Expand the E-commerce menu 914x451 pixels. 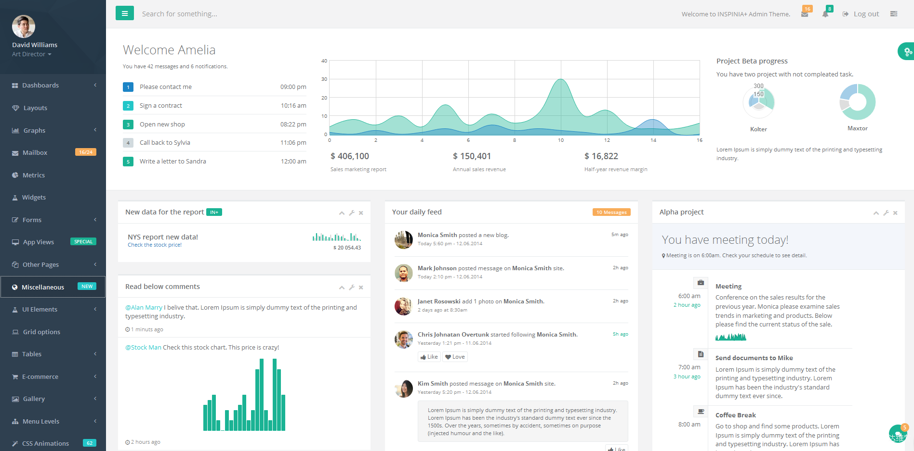53,376
